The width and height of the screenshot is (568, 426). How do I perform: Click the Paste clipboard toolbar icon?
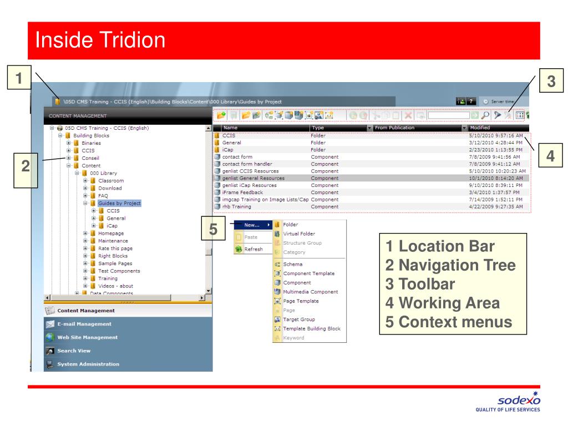[x=396, y=115]
